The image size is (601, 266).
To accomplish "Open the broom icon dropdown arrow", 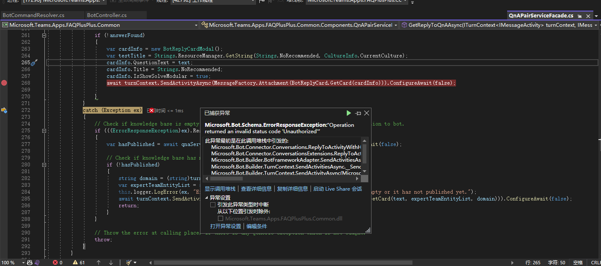I will coord(134,263).
